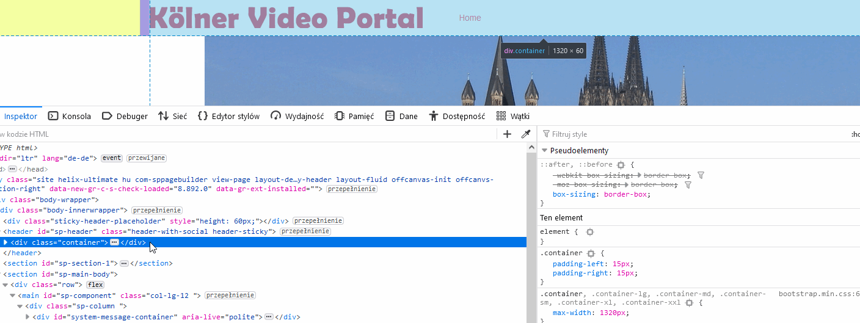Screen dimensions: 860x323
Task: Toggle the flex badge on div.row
Action: tap(95, 285)
